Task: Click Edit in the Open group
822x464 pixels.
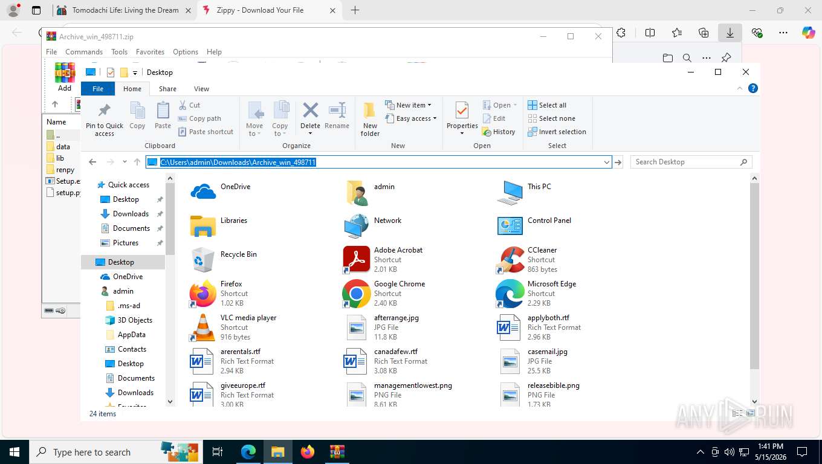Action: pos(494,118)
